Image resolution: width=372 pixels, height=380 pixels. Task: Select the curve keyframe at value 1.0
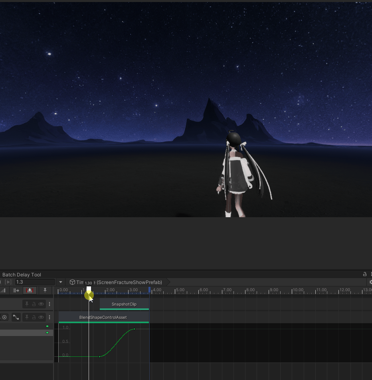click(135, 329)
